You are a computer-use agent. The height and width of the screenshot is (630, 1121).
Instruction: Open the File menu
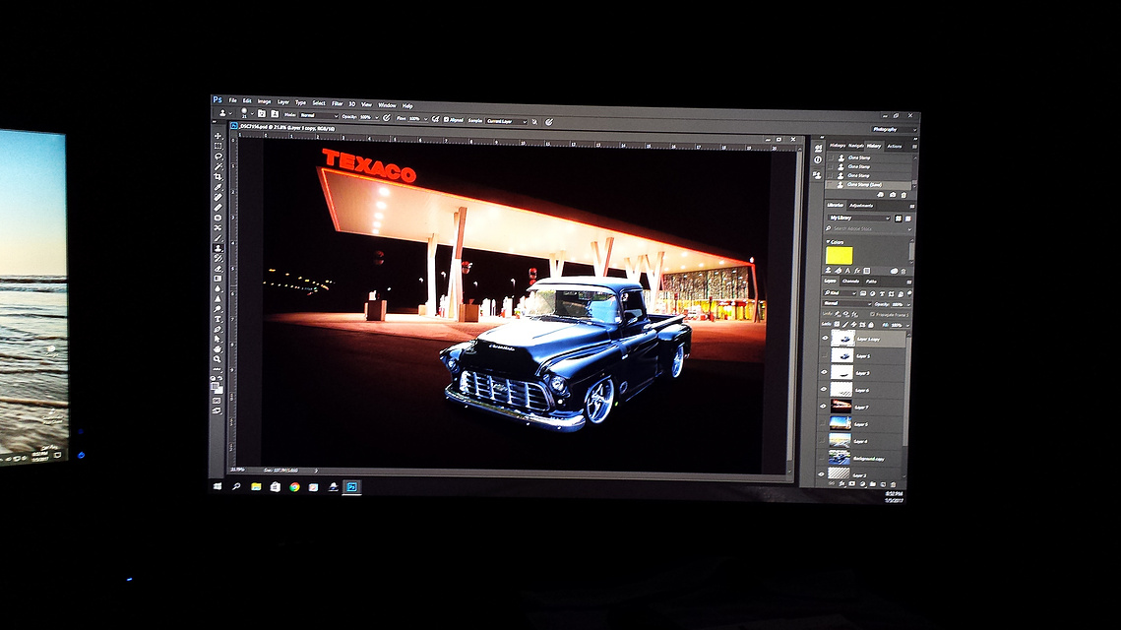[x=232, y=100]
